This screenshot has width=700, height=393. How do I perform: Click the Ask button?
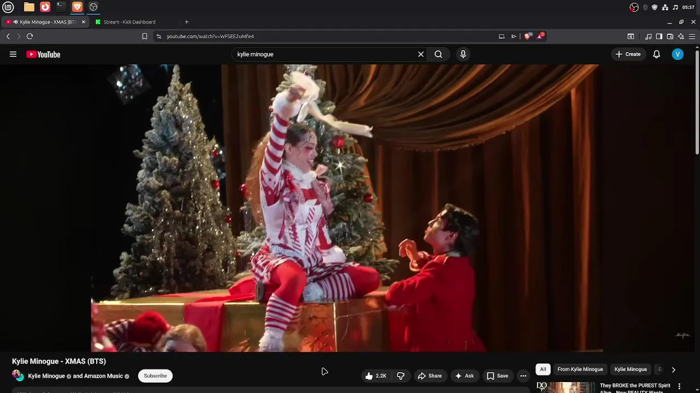coord(464,376)
